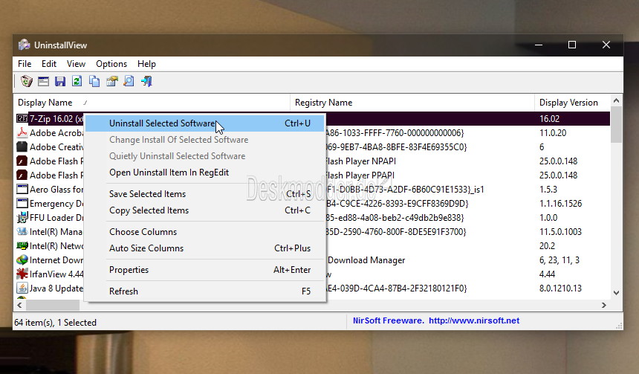Viewport: 639px width, 374px height.
Task: Select Auto Size Columns in context menu
Action: pos(205,248)
